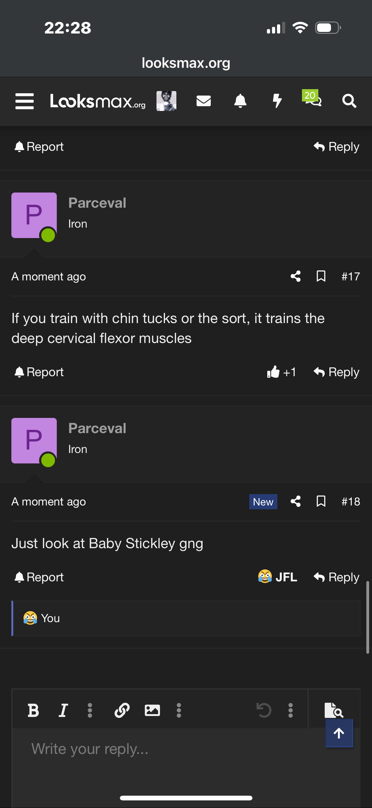Open the hamburger navigation menu
This screenshot has height=808, width=372.
pos(25,101)
